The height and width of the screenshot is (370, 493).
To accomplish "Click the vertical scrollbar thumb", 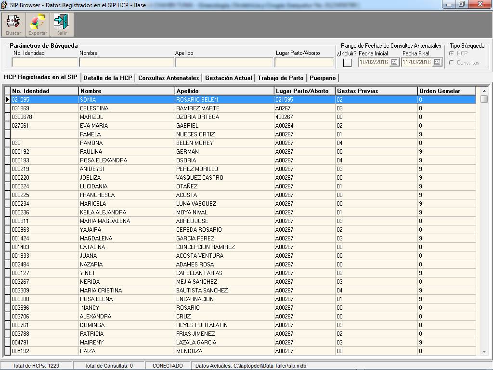I will click(x=484, y=99).
